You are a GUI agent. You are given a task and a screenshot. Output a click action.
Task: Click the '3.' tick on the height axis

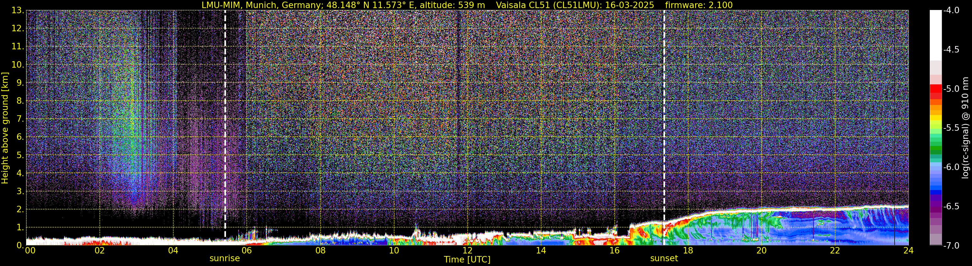click(x=20, y=191)
